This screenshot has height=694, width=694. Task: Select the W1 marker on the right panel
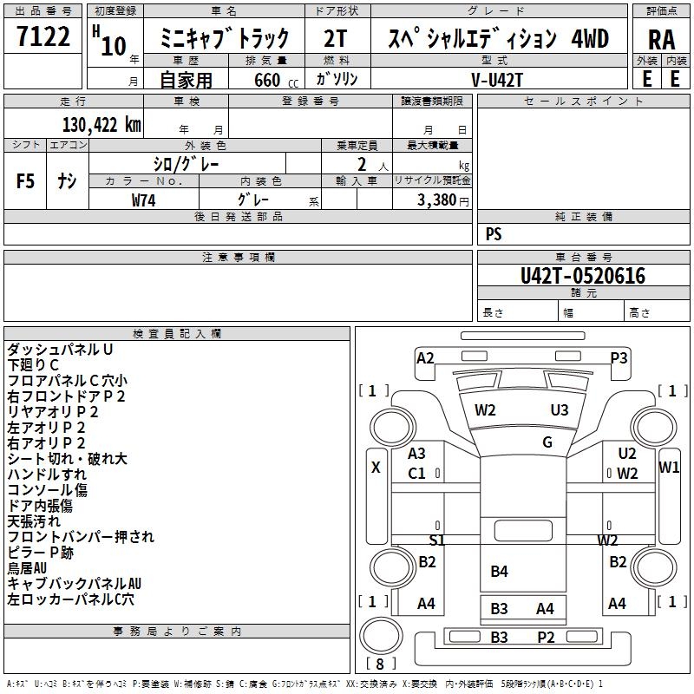point(669,468)
